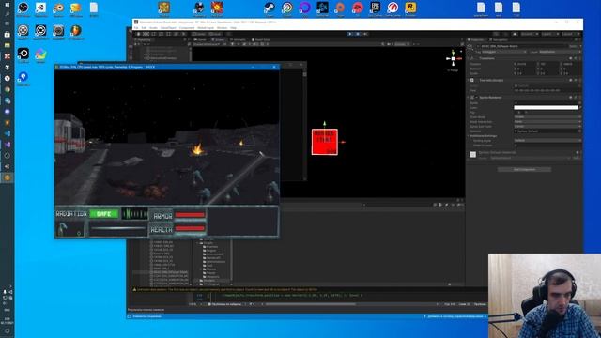
Task: Select the Hand tool in Unity toolbar
Action: 139,34
